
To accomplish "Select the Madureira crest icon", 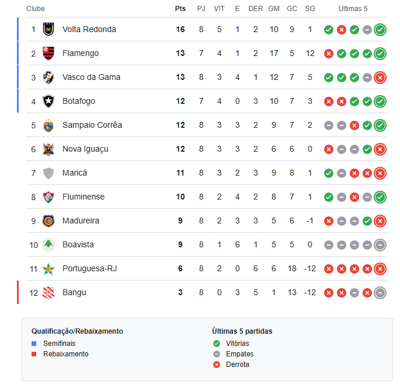I will (x=48, y=221).
